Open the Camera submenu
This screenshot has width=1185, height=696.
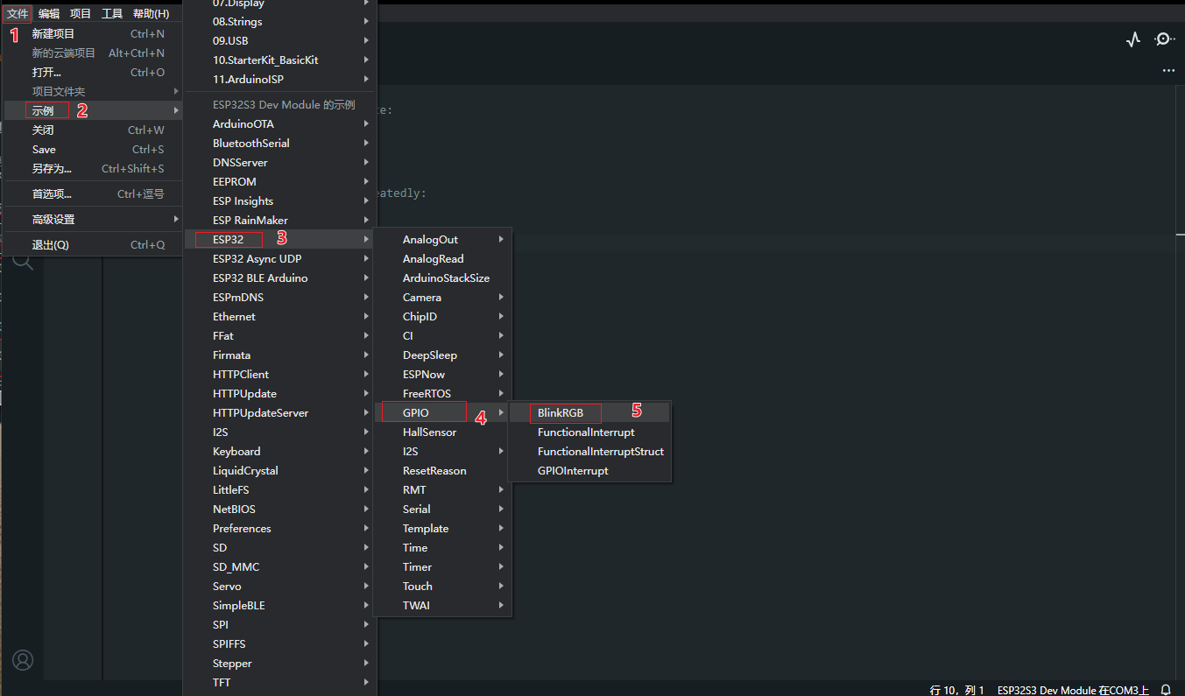click(x=442, y=298)
